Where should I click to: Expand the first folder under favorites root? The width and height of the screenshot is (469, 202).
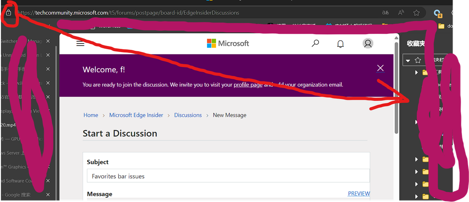click(416, 72)
